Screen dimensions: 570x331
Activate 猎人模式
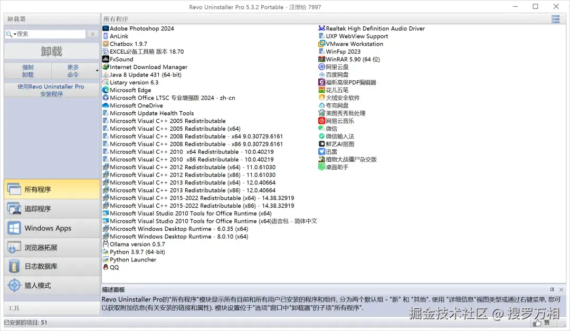[x=52, y=285]
